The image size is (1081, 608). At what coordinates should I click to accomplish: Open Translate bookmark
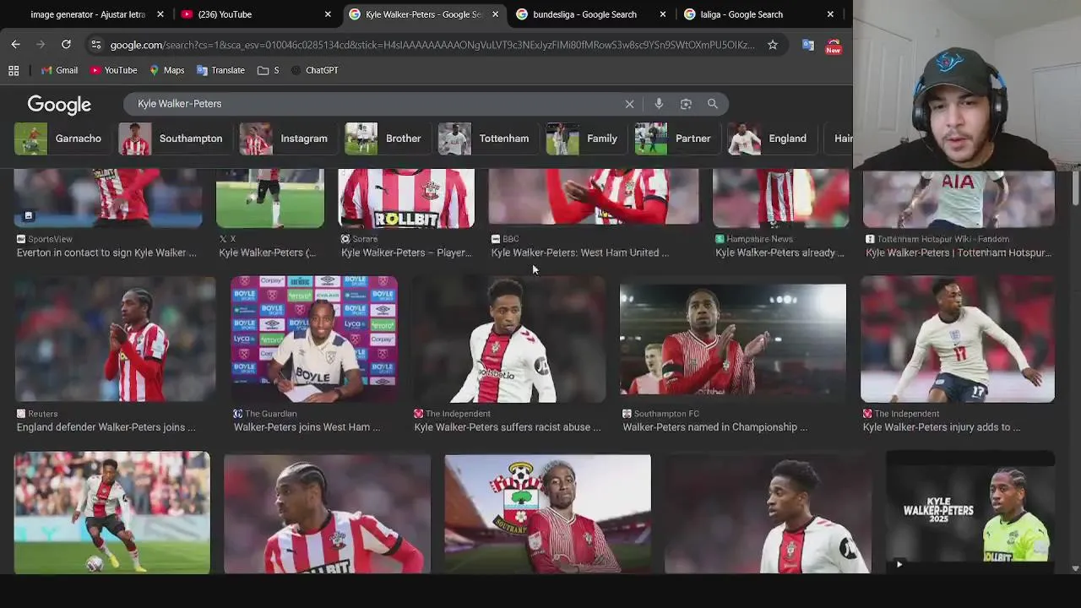220,70
